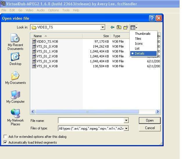Open the Help menu in VirtualDub
This screenshot has height=159, width=186.
click(76, 10)
